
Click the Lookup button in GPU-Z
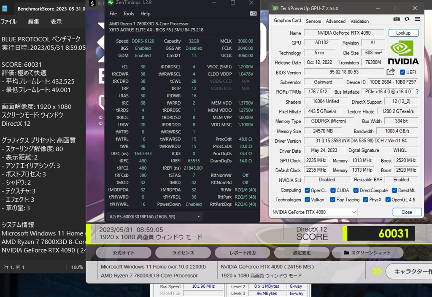click(403, 33)
